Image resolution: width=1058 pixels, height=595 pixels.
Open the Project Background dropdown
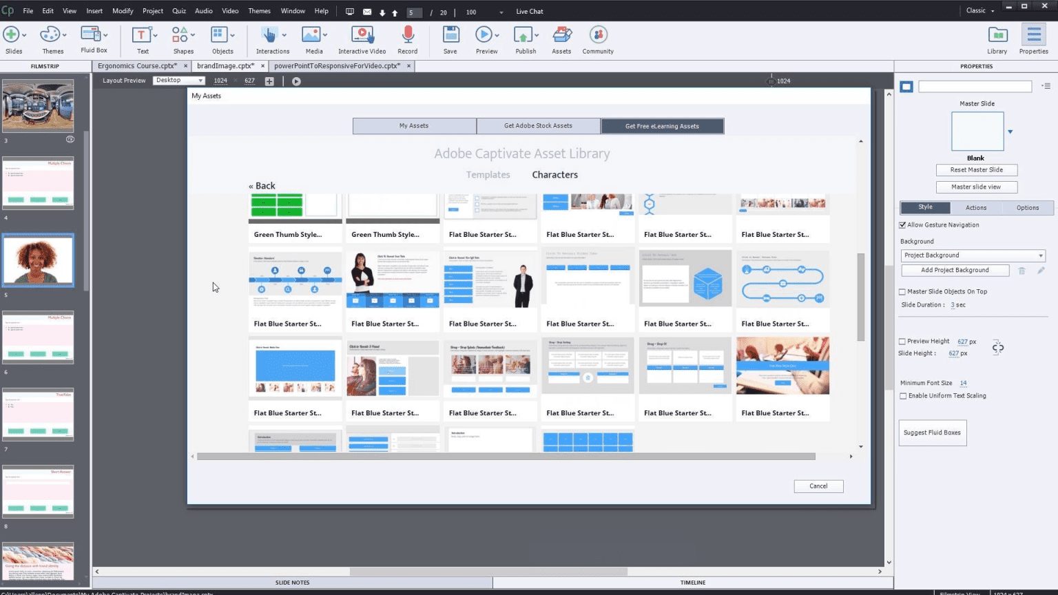[973, 255]
